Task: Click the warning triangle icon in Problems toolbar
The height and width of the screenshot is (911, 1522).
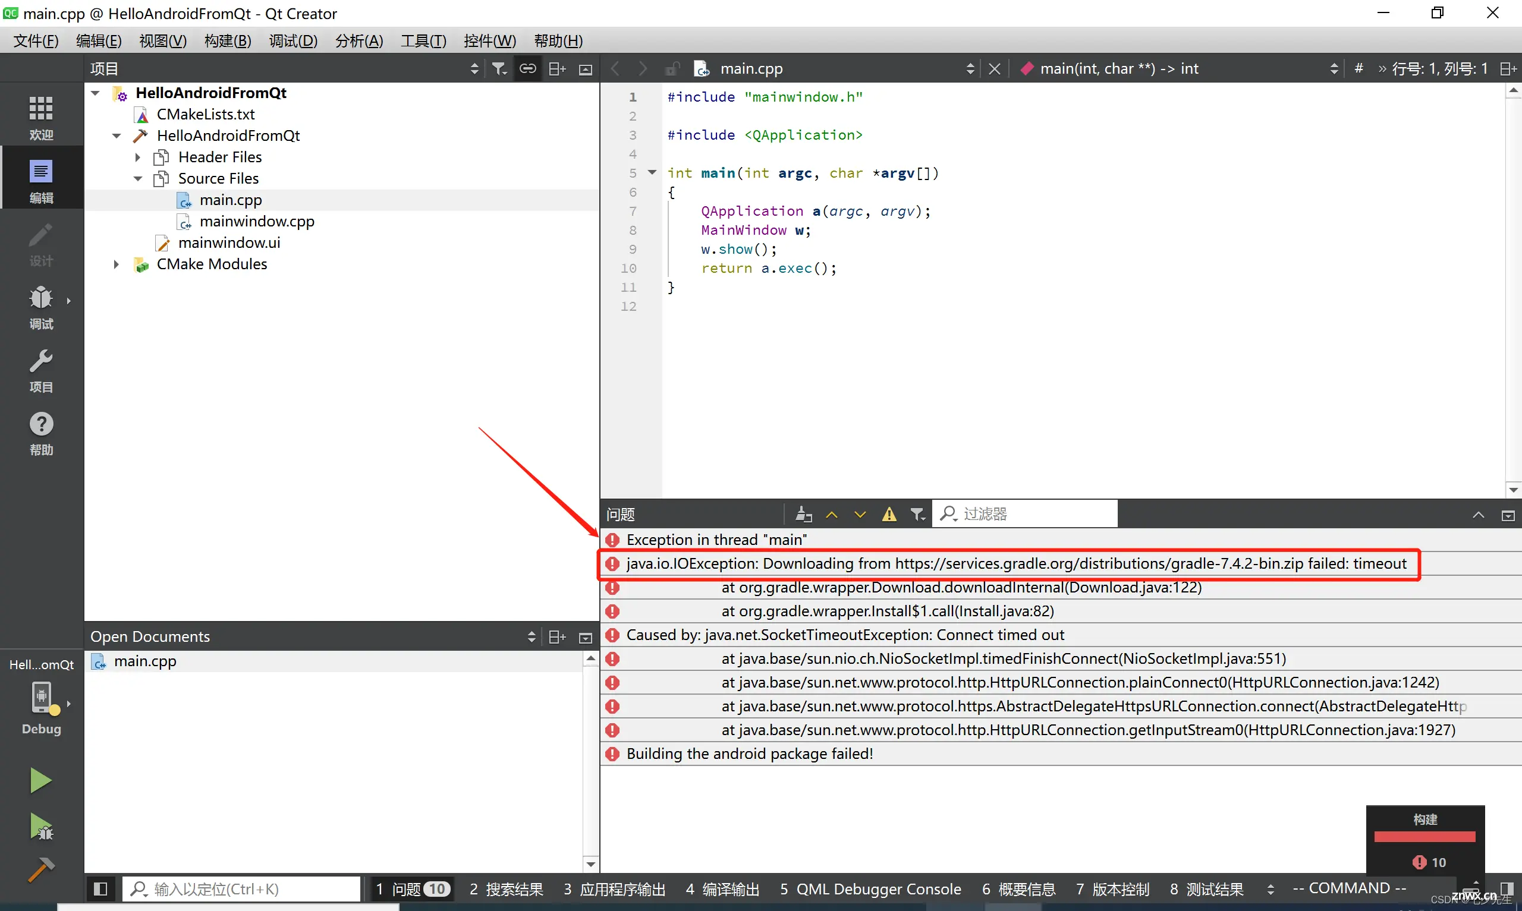Action: (888, 514)
